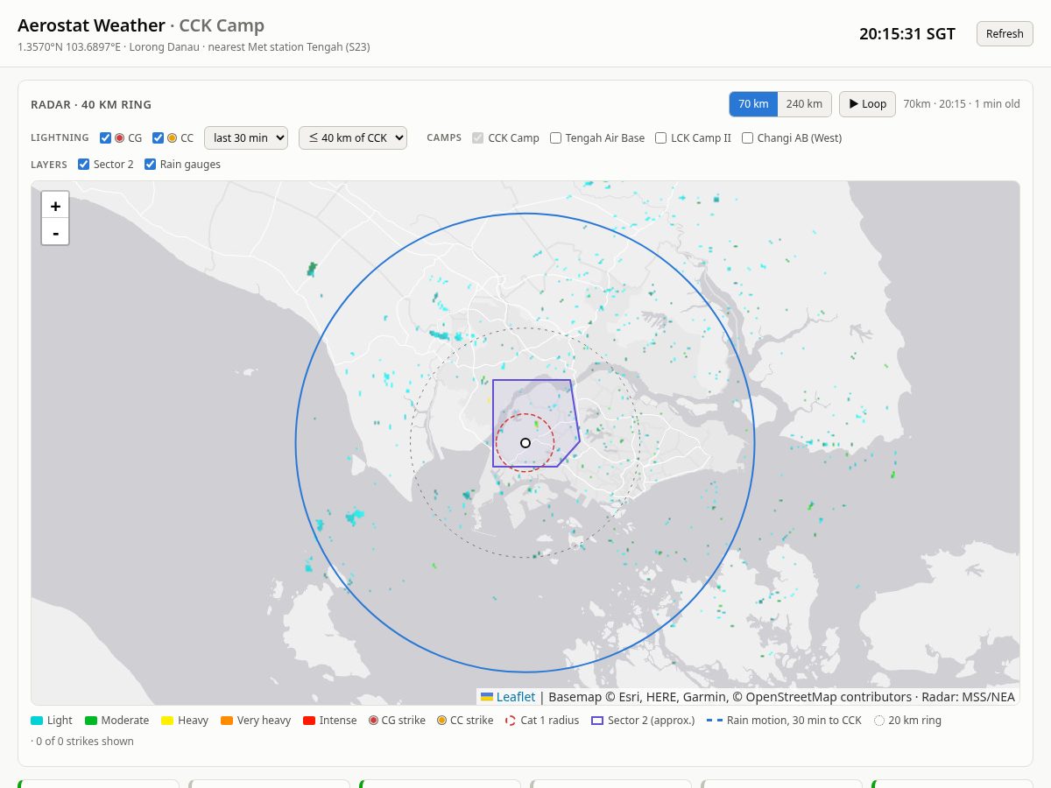Enable the LCK Camp II checkbox

tap(661, 137)
